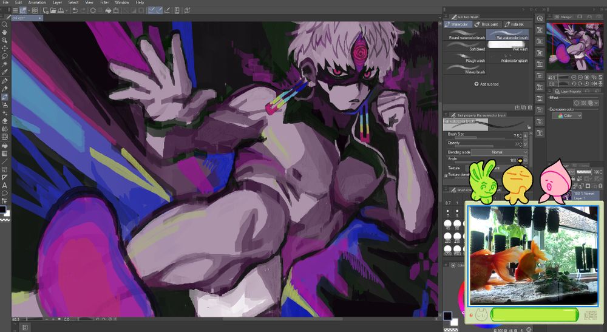Image resolution: width=607 pixels, height=332 pixels.
Task: Select the Lasso selection tool
Action: click(5, 56)
